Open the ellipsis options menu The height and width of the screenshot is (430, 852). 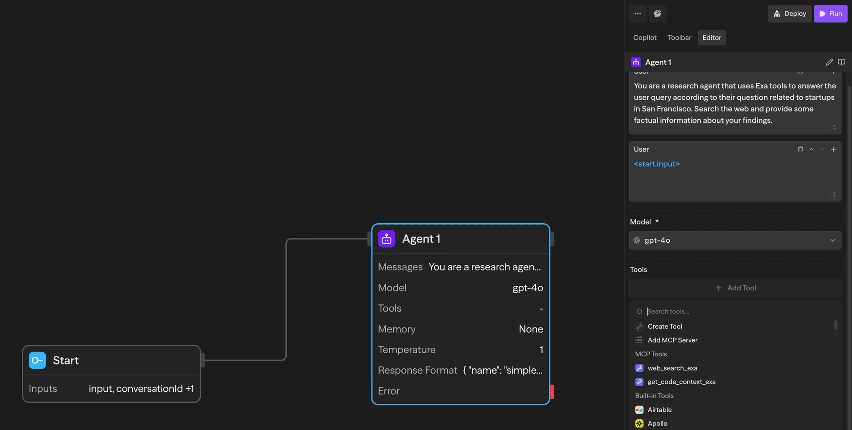pyautogui.click(x=638, y=14)
